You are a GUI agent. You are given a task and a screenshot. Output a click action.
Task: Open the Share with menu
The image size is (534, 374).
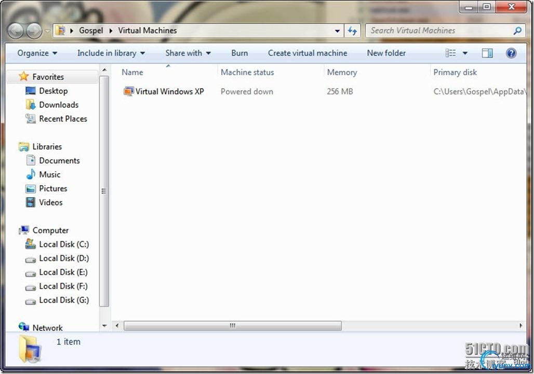click(x=188, y=53)
